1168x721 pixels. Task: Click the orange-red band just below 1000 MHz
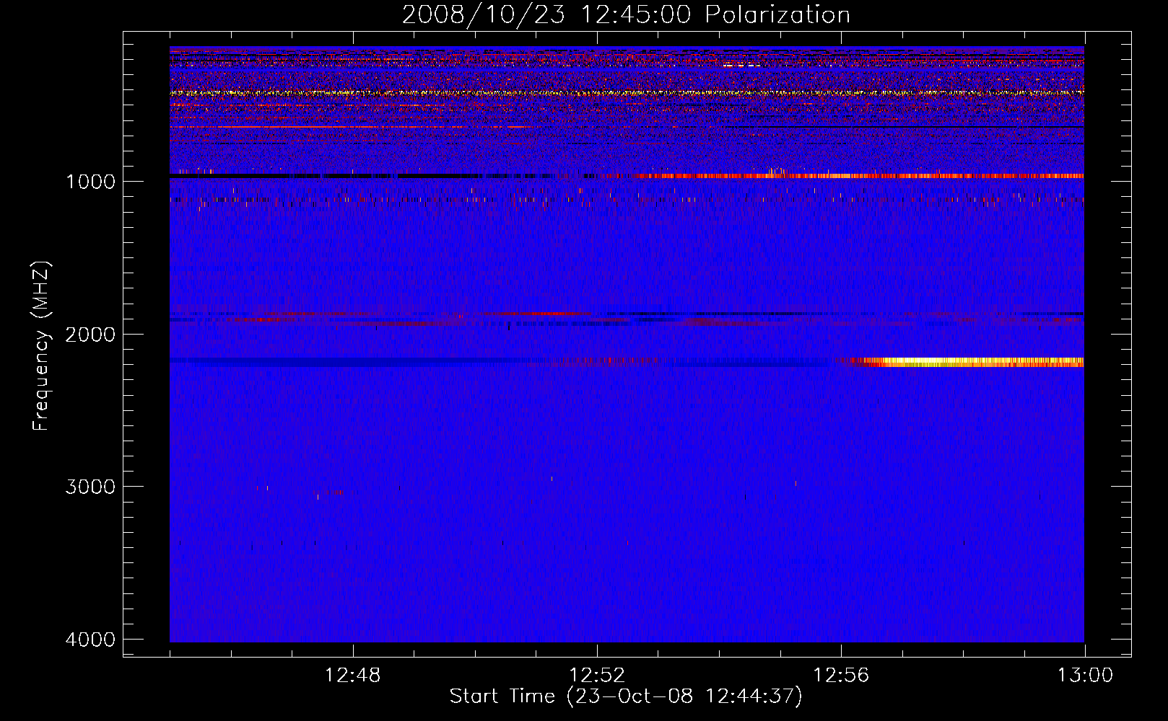pos(859,176)
